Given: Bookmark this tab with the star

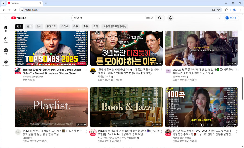Looking at the screenshot, I should tap(219, 10).
